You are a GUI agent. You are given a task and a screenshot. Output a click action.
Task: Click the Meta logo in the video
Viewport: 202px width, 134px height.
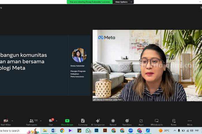click(x=107, y=37)
